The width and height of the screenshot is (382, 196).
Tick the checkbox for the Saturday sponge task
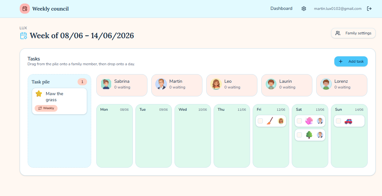point(299,121)
